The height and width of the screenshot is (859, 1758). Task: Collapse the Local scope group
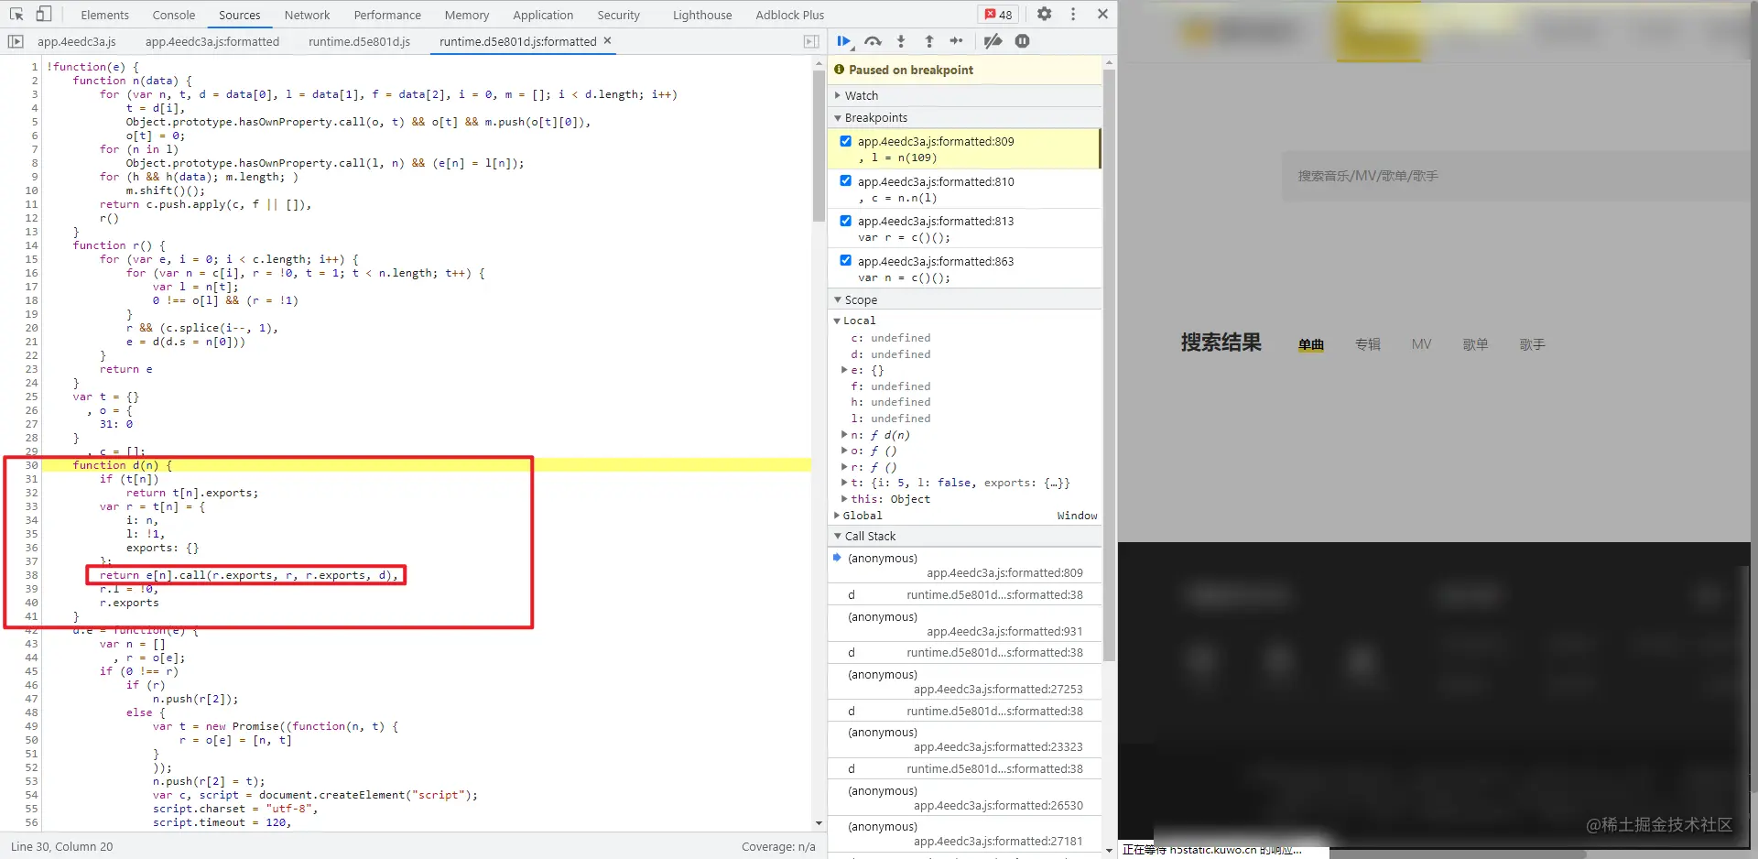pos(837,321)
